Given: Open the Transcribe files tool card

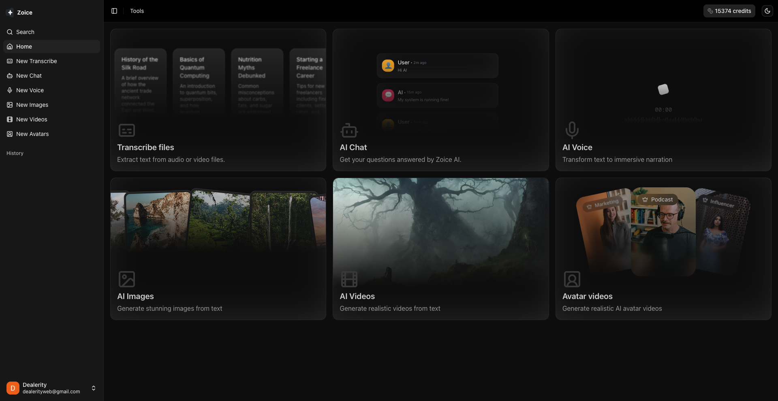Looking at the screenshot, I should (x=218, y=100).
